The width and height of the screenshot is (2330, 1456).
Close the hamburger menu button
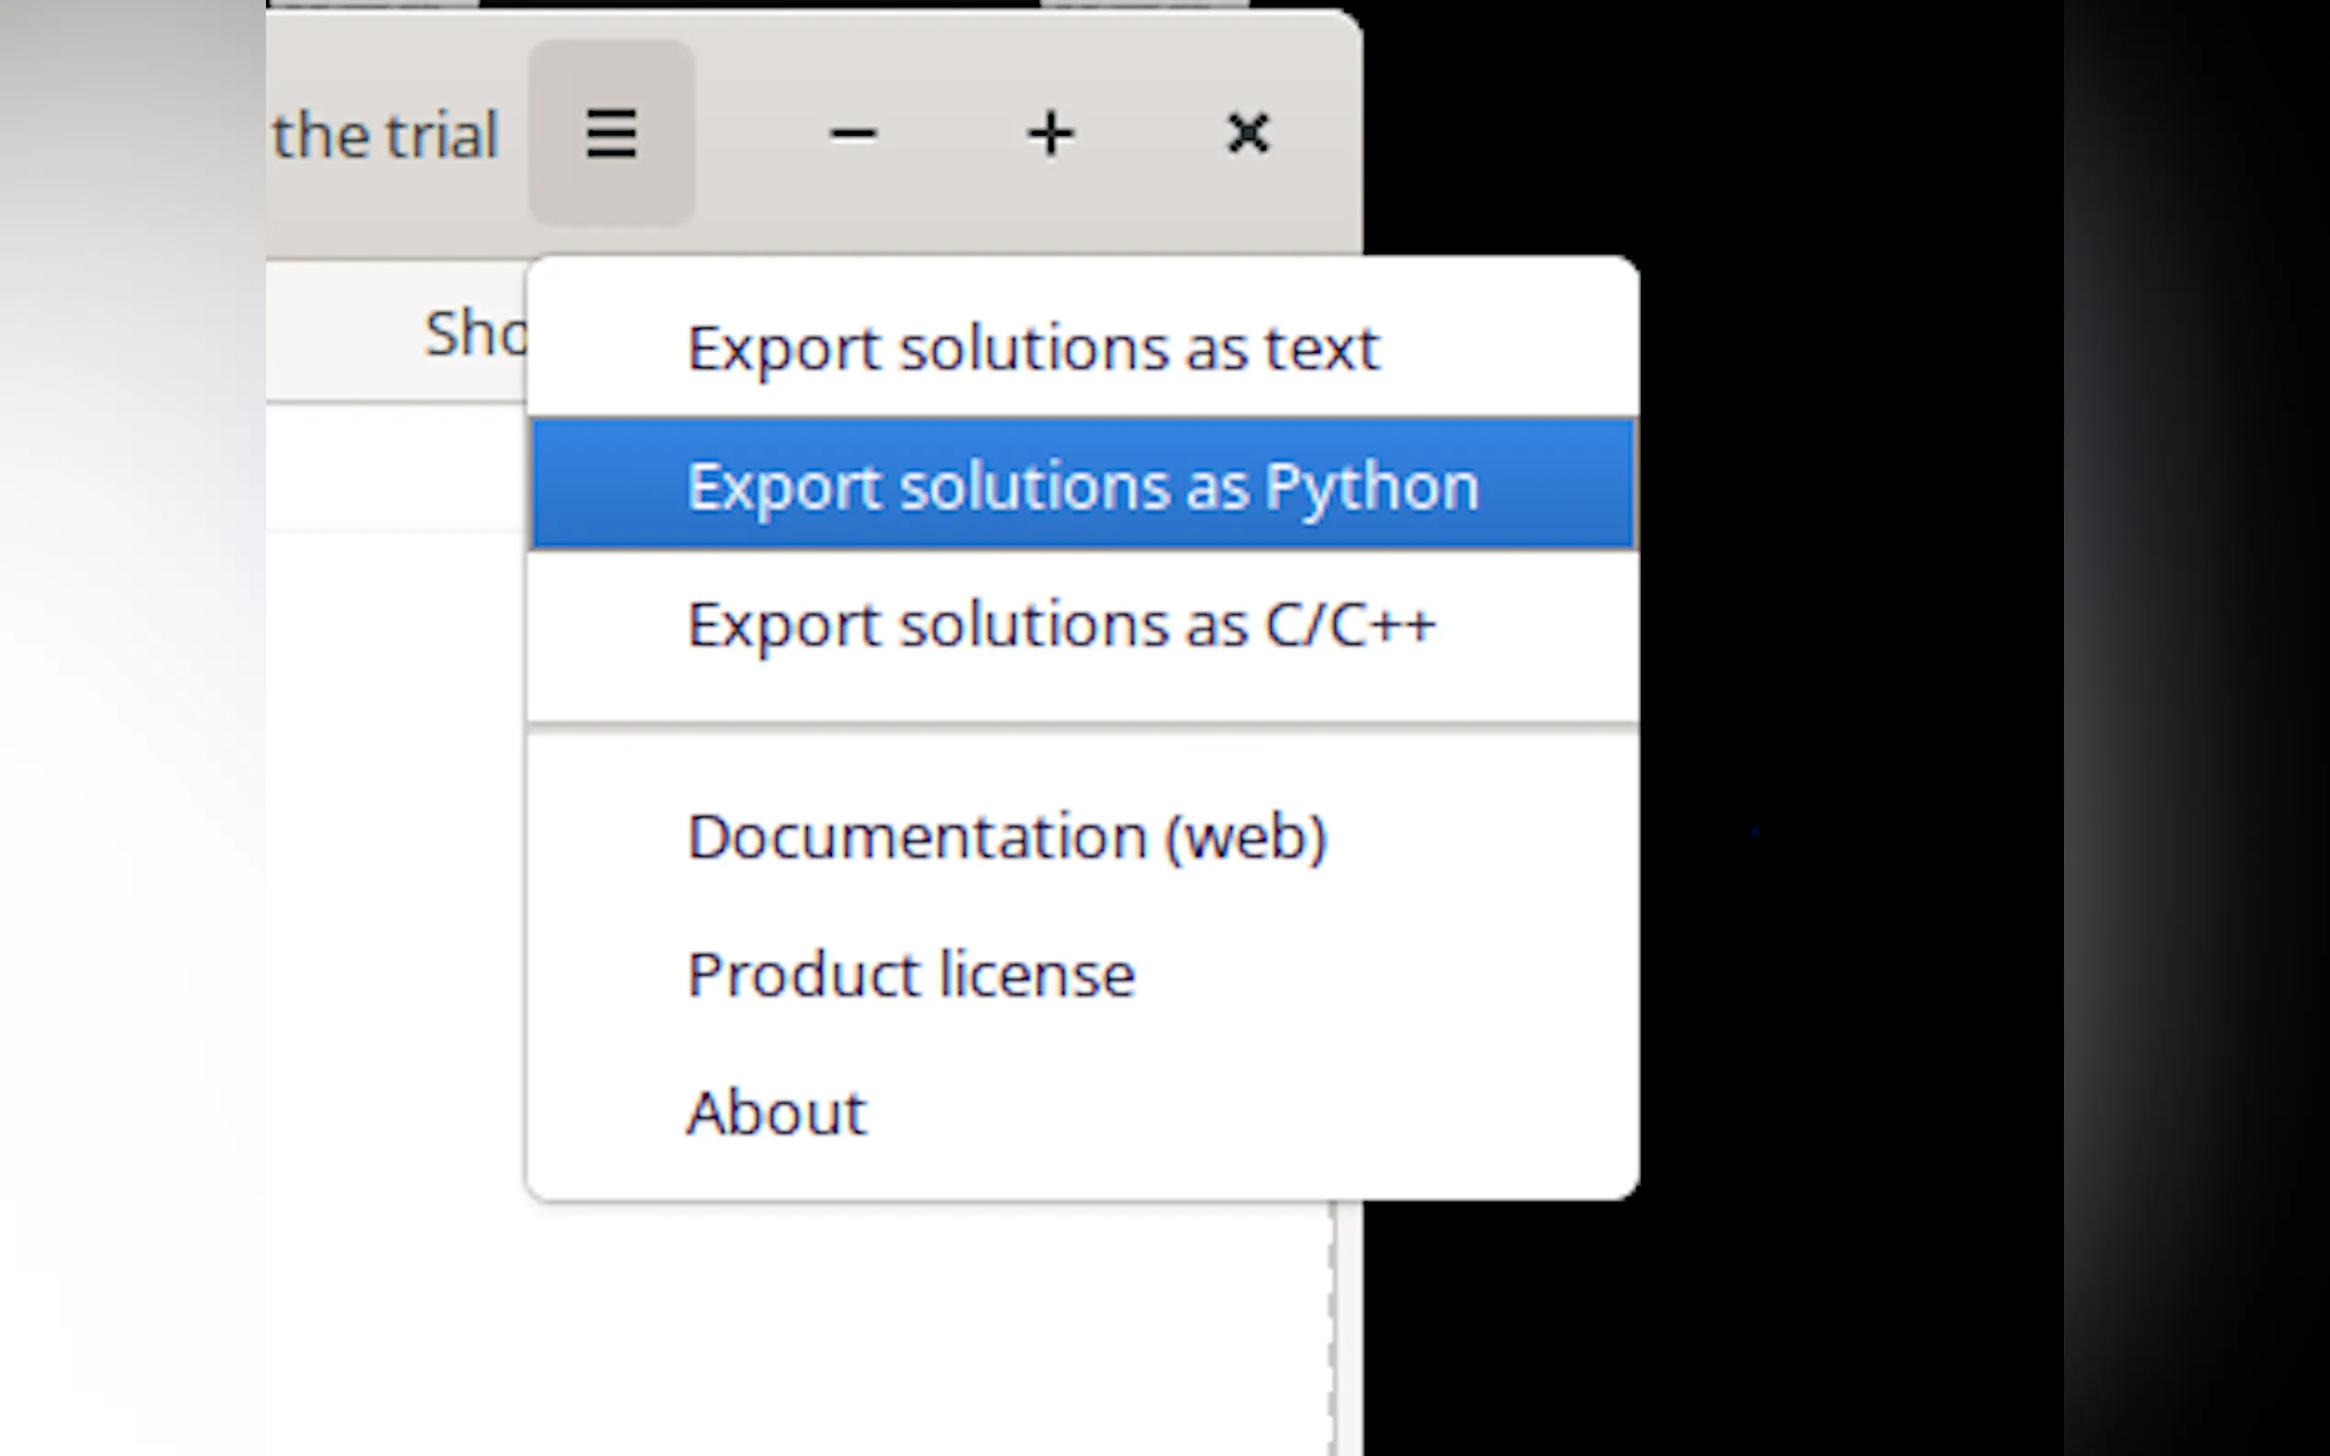coord(611,133)
